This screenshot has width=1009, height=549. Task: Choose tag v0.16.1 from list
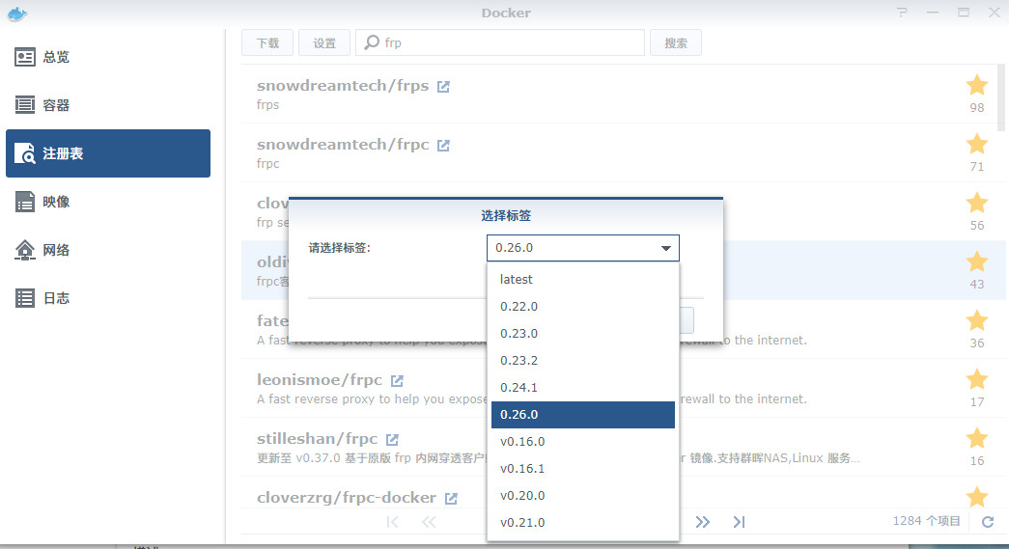pyautogui.click(x=583, y=469)
